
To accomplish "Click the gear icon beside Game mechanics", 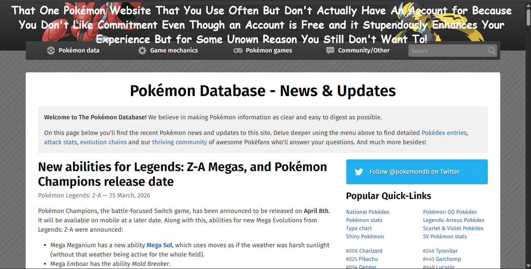I will click(142, 51).
